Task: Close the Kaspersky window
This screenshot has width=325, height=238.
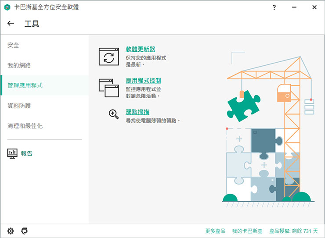Action: point(314,7)
